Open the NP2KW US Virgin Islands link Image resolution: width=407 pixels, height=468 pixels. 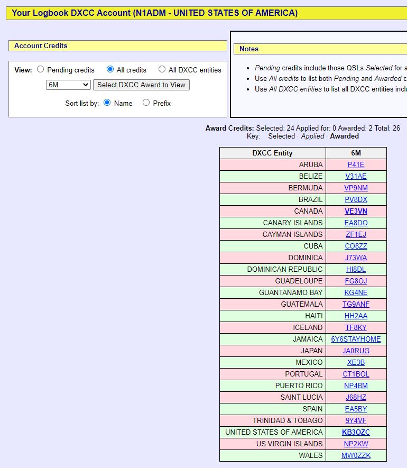(x=356, y=444)
